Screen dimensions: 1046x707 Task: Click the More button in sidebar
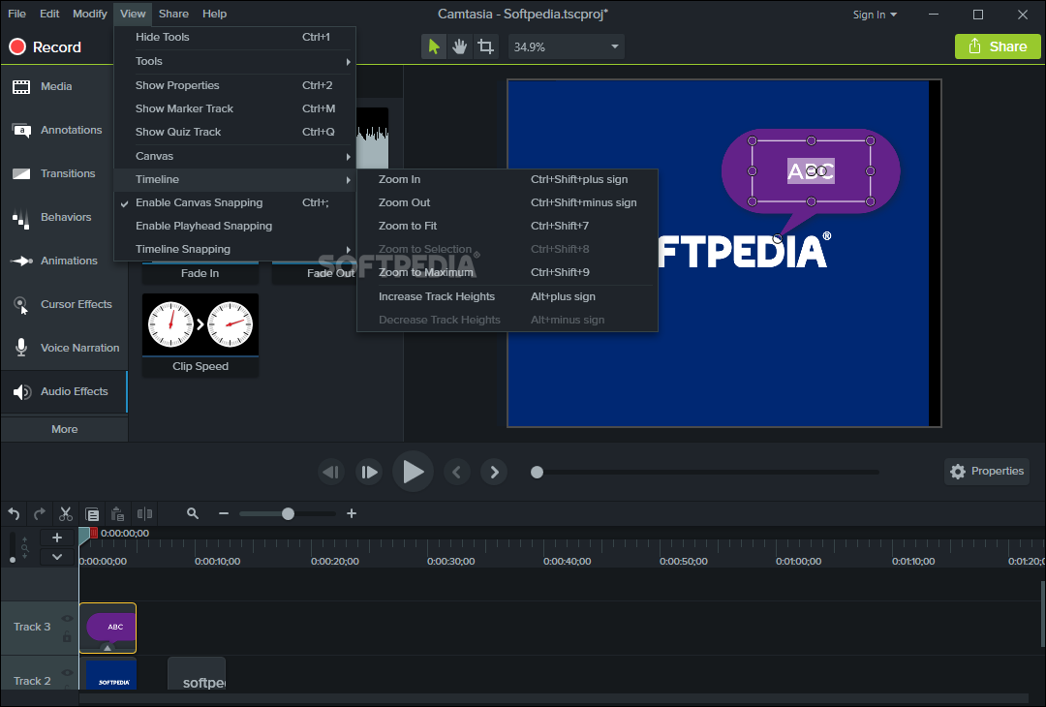pos(64,430)
